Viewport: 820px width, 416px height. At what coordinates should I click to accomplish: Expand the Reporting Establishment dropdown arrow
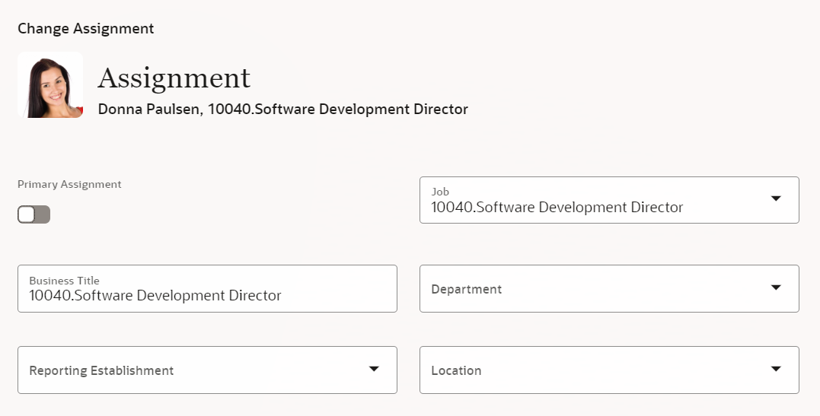pos(374,369)
